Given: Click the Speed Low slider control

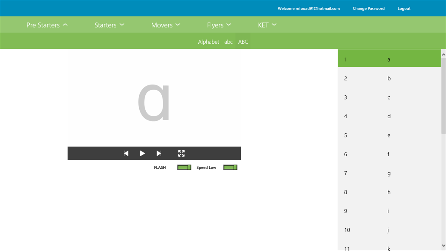Looking at the screenshot, I should (x=230, y=167).
